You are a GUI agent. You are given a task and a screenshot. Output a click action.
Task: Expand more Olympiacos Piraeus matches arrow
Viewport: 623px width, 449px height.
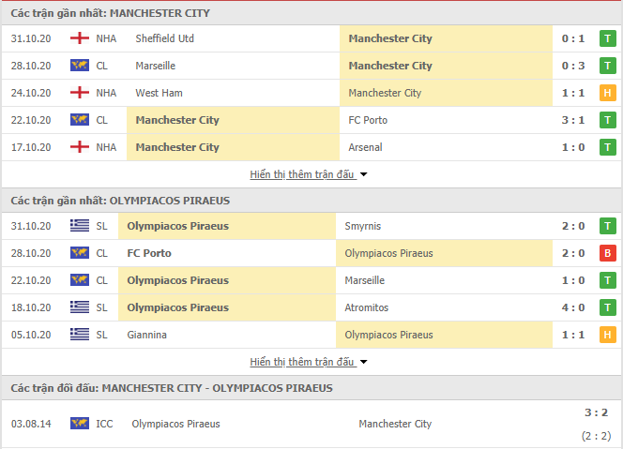[x=363, y=362]
